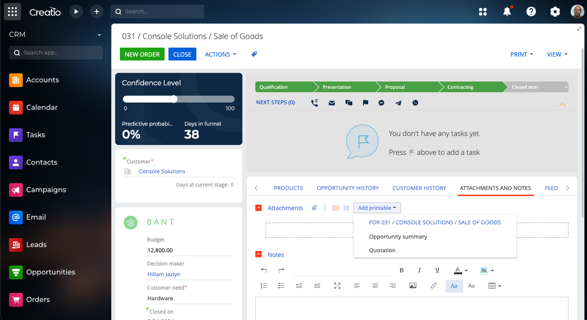
Task: Click the plus quick-add icon
Action: pos(97,12)
